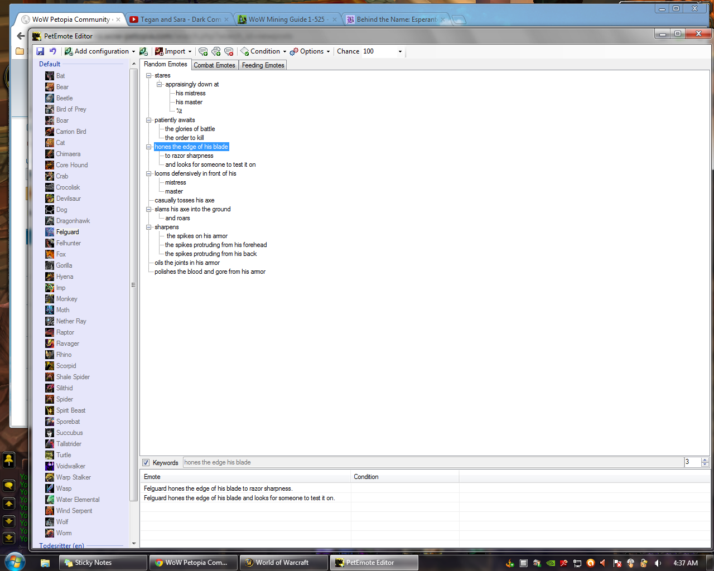Click the Condition tag icon
Viewport: 714px width, 571px height.
(x=245, y=51)
